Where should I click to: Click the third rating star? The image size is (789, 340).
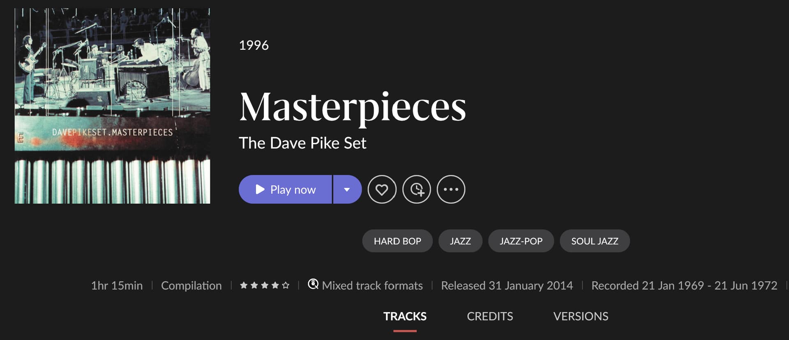pyautogui.click(x=265, y=285)
